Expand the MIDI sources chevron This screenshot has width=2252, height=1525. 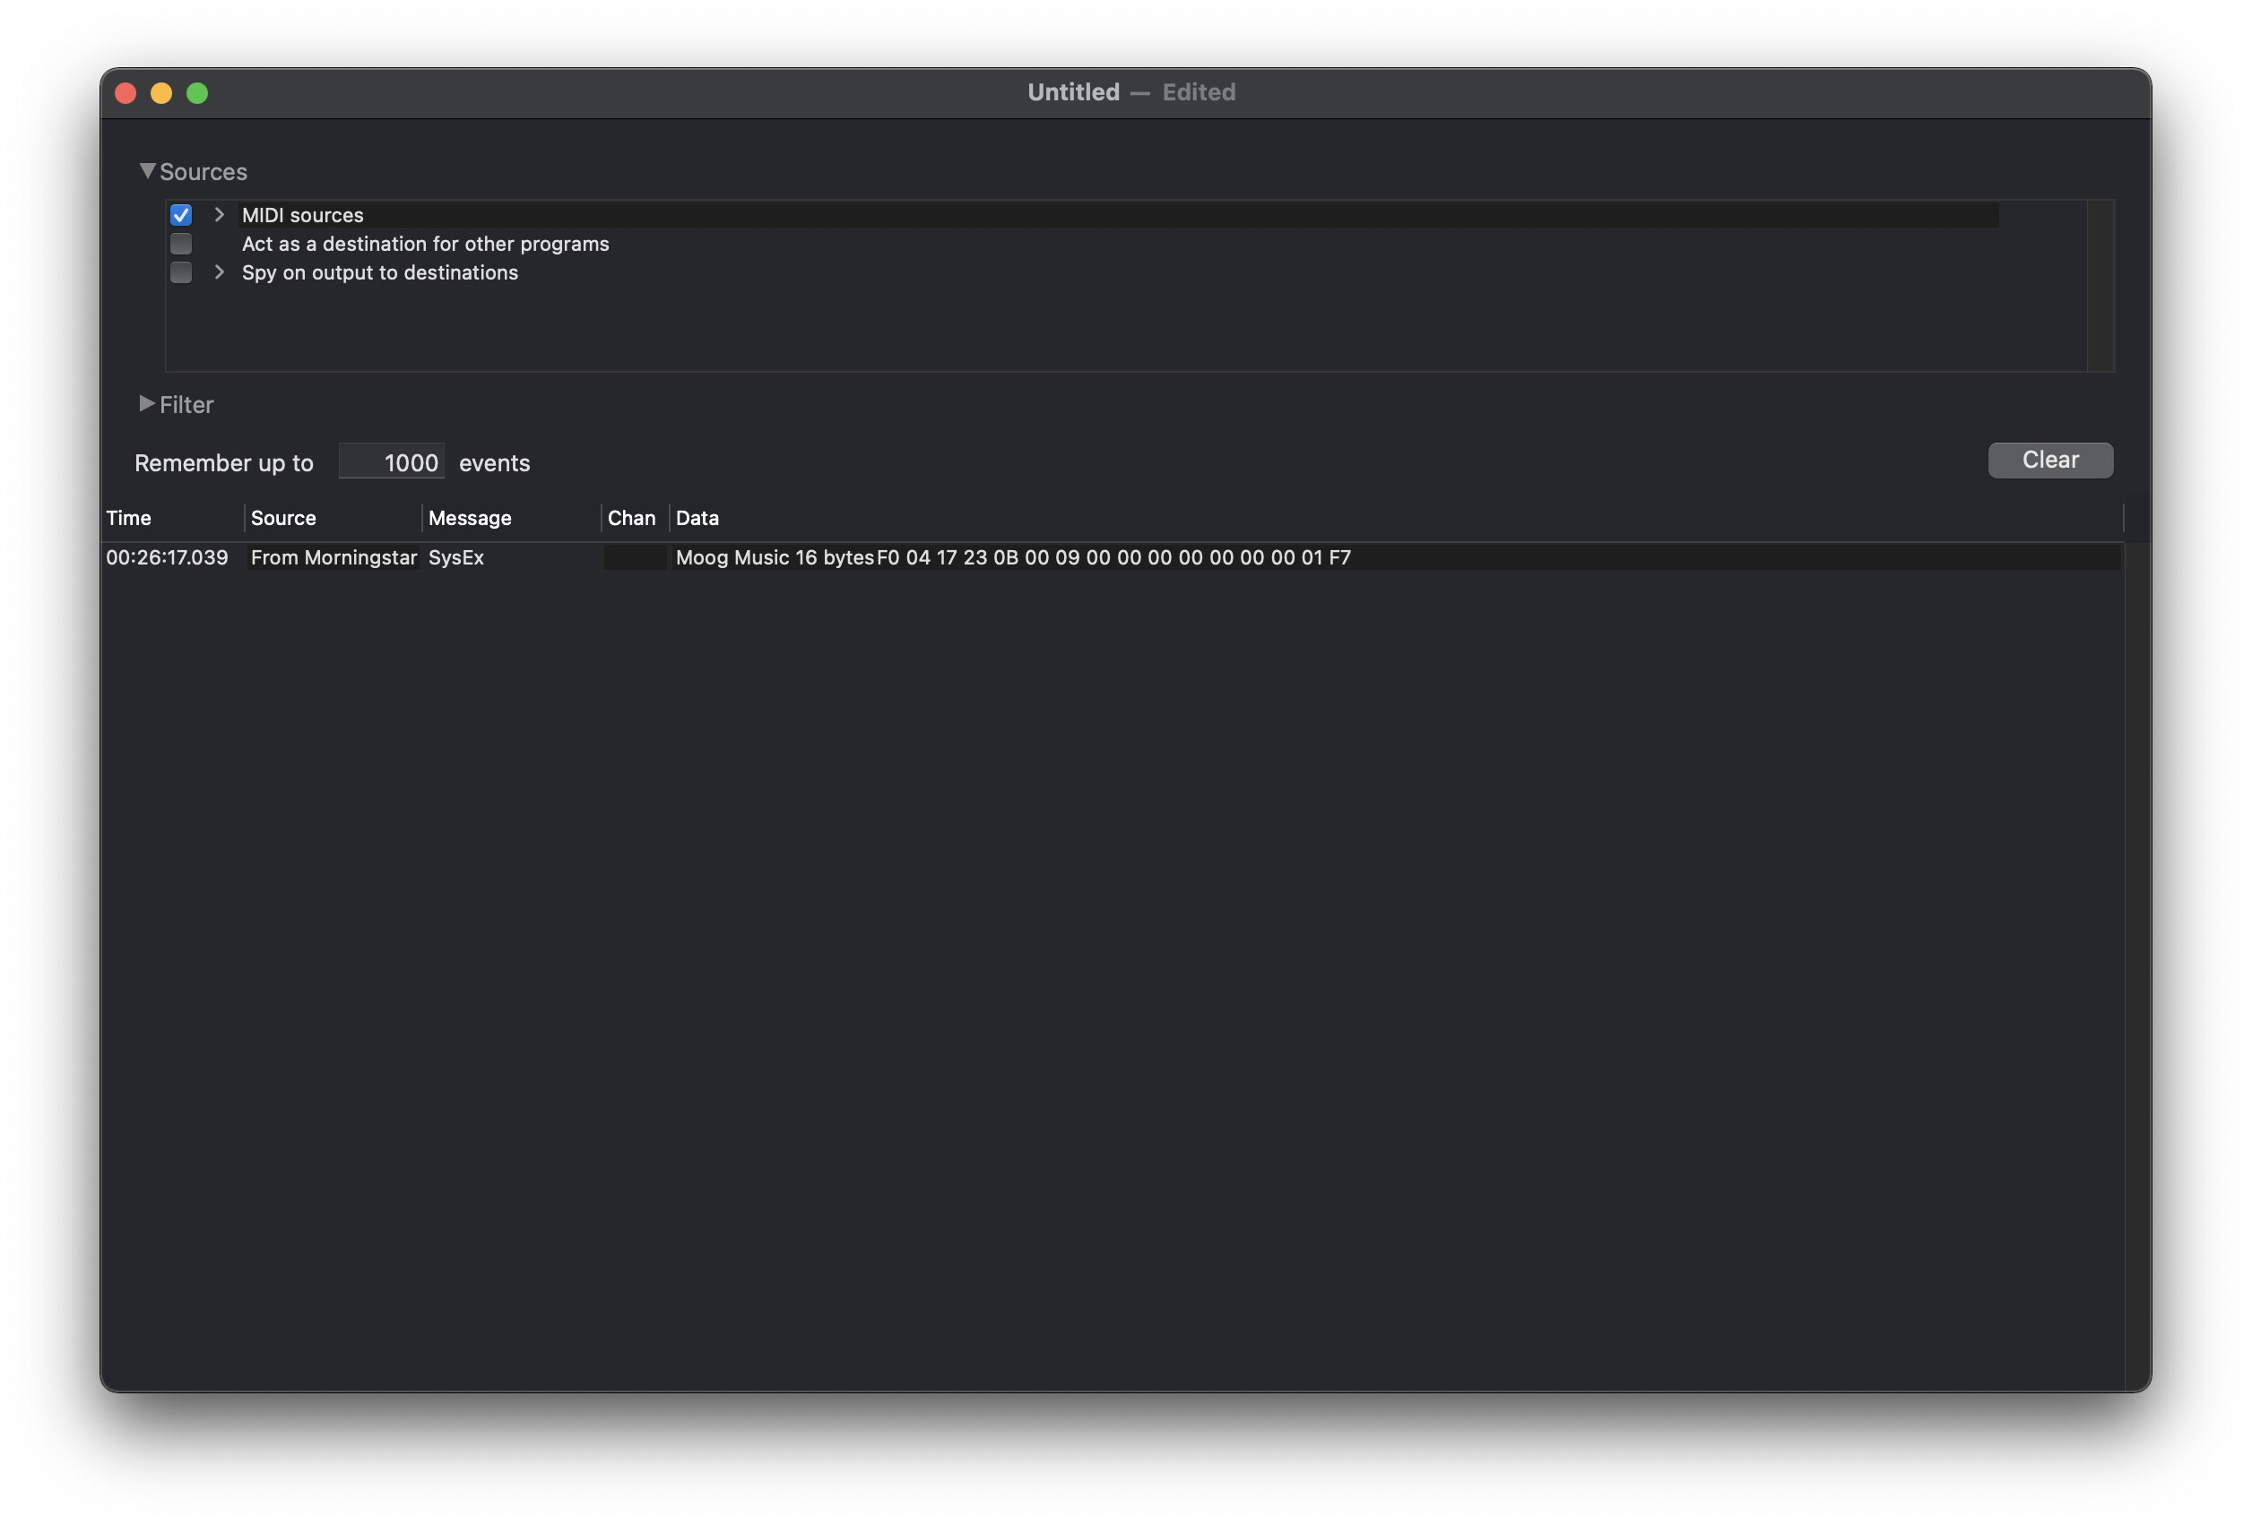click(219, 215)
